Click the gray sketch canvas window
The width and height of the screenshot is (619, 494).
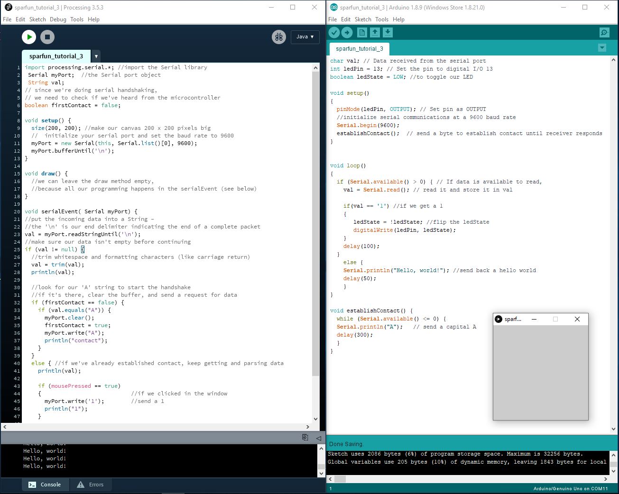tap(541, 373)
